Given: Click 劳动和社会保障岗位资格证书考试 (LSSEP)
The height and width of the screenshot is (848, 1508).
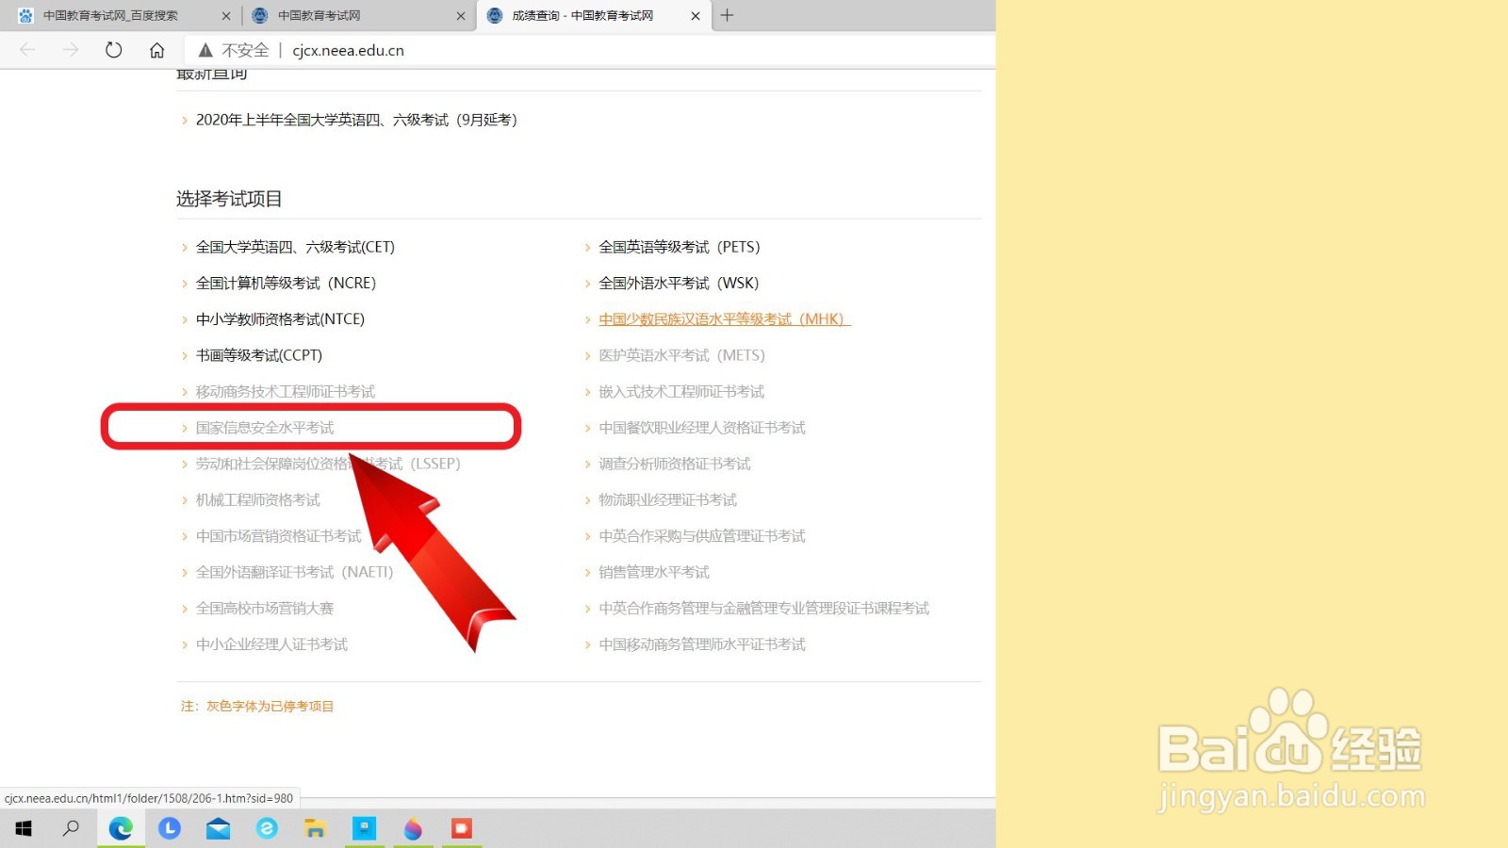Looking at the screenshot, I should tap(328, 464).
